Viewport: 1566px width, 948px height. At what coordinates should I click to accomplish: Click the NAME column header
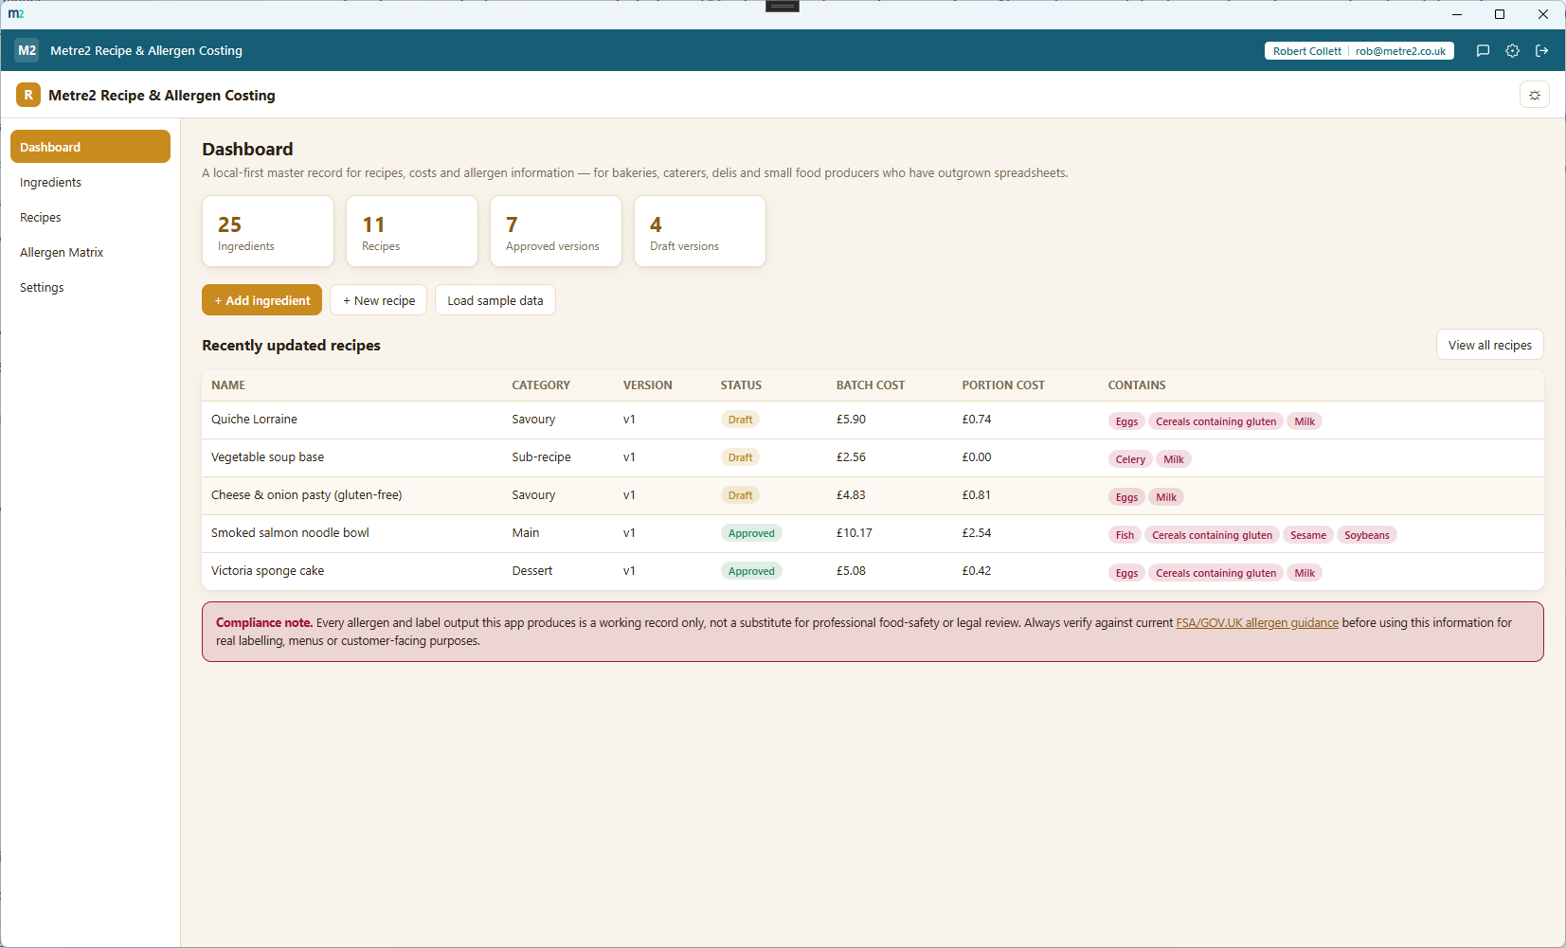[228, 385]
